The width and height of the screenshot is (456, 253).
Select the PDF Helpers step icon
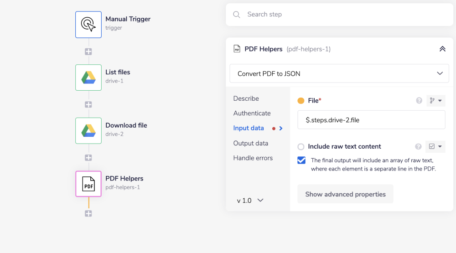pyautogui.click(x=88, y=184)
